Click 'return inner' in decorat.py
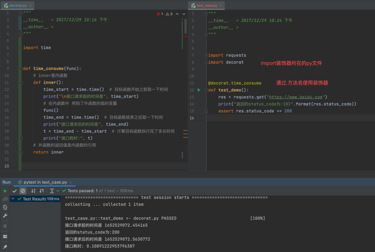Viewport: 375px width, 252px height. (48, 152)
